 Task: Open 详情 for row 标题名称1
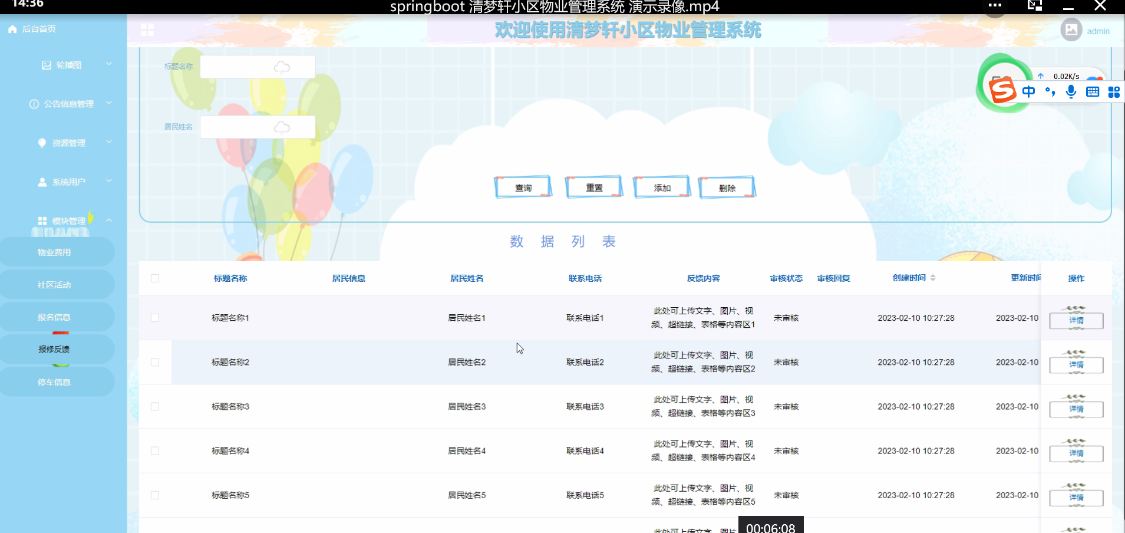tap(1076, 320)
